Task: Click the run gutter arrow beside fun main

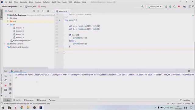Action: coord(60,20)
